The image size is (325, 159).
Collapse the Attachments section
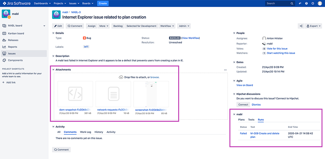pos(54,70)
